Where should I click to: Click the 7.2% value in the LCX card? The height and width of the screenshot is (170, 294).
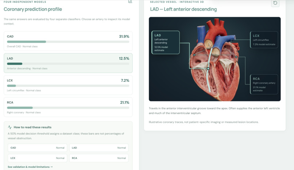(x=125, y=80)
